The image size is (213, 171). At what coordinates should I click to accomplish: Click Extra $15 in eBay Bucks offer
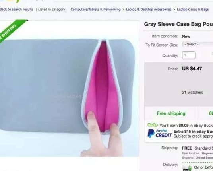coord(193,132)
